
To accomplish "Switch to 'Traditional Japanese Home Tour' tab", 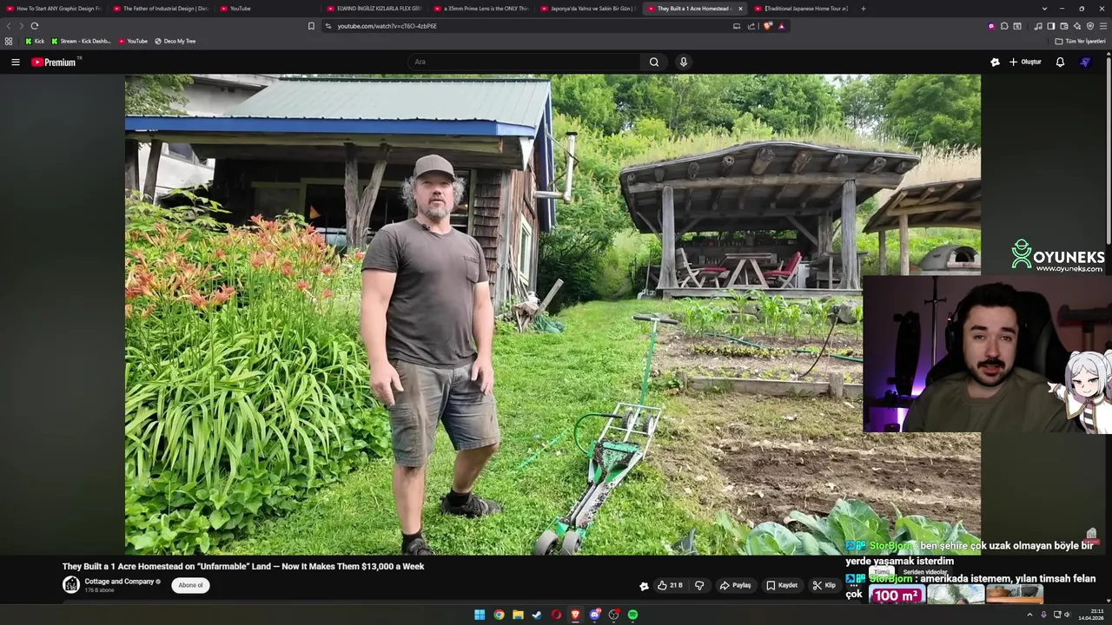I will pos(802,9).
